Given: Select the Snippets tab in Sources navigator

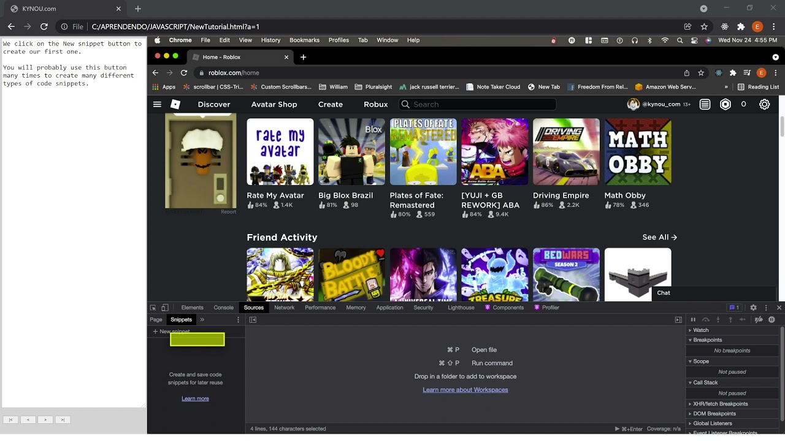Looking at the screenshot, I should point(181,320).
